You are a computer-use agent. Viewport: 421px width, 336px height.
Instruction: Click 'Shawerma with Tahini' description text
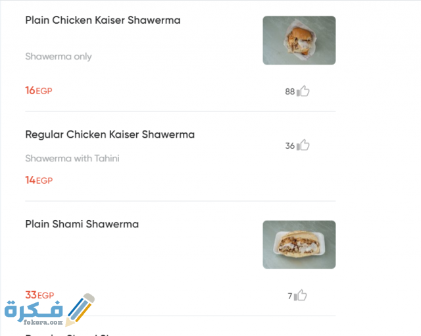pyautogui.click(x=72, y=158)
